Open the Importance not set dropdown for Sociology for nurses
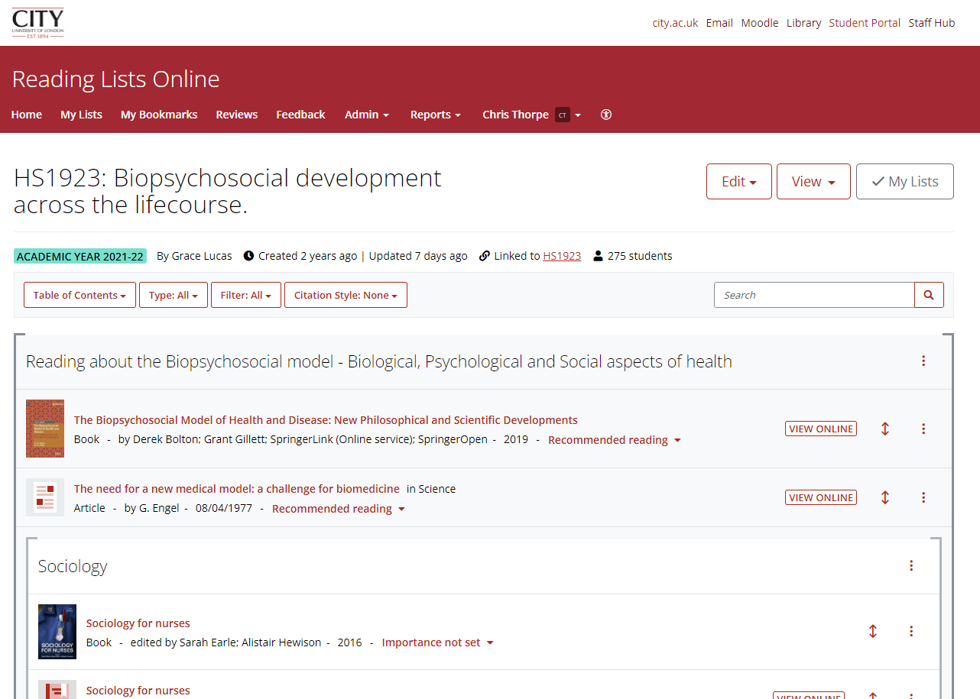 click(x=437, y=642)
